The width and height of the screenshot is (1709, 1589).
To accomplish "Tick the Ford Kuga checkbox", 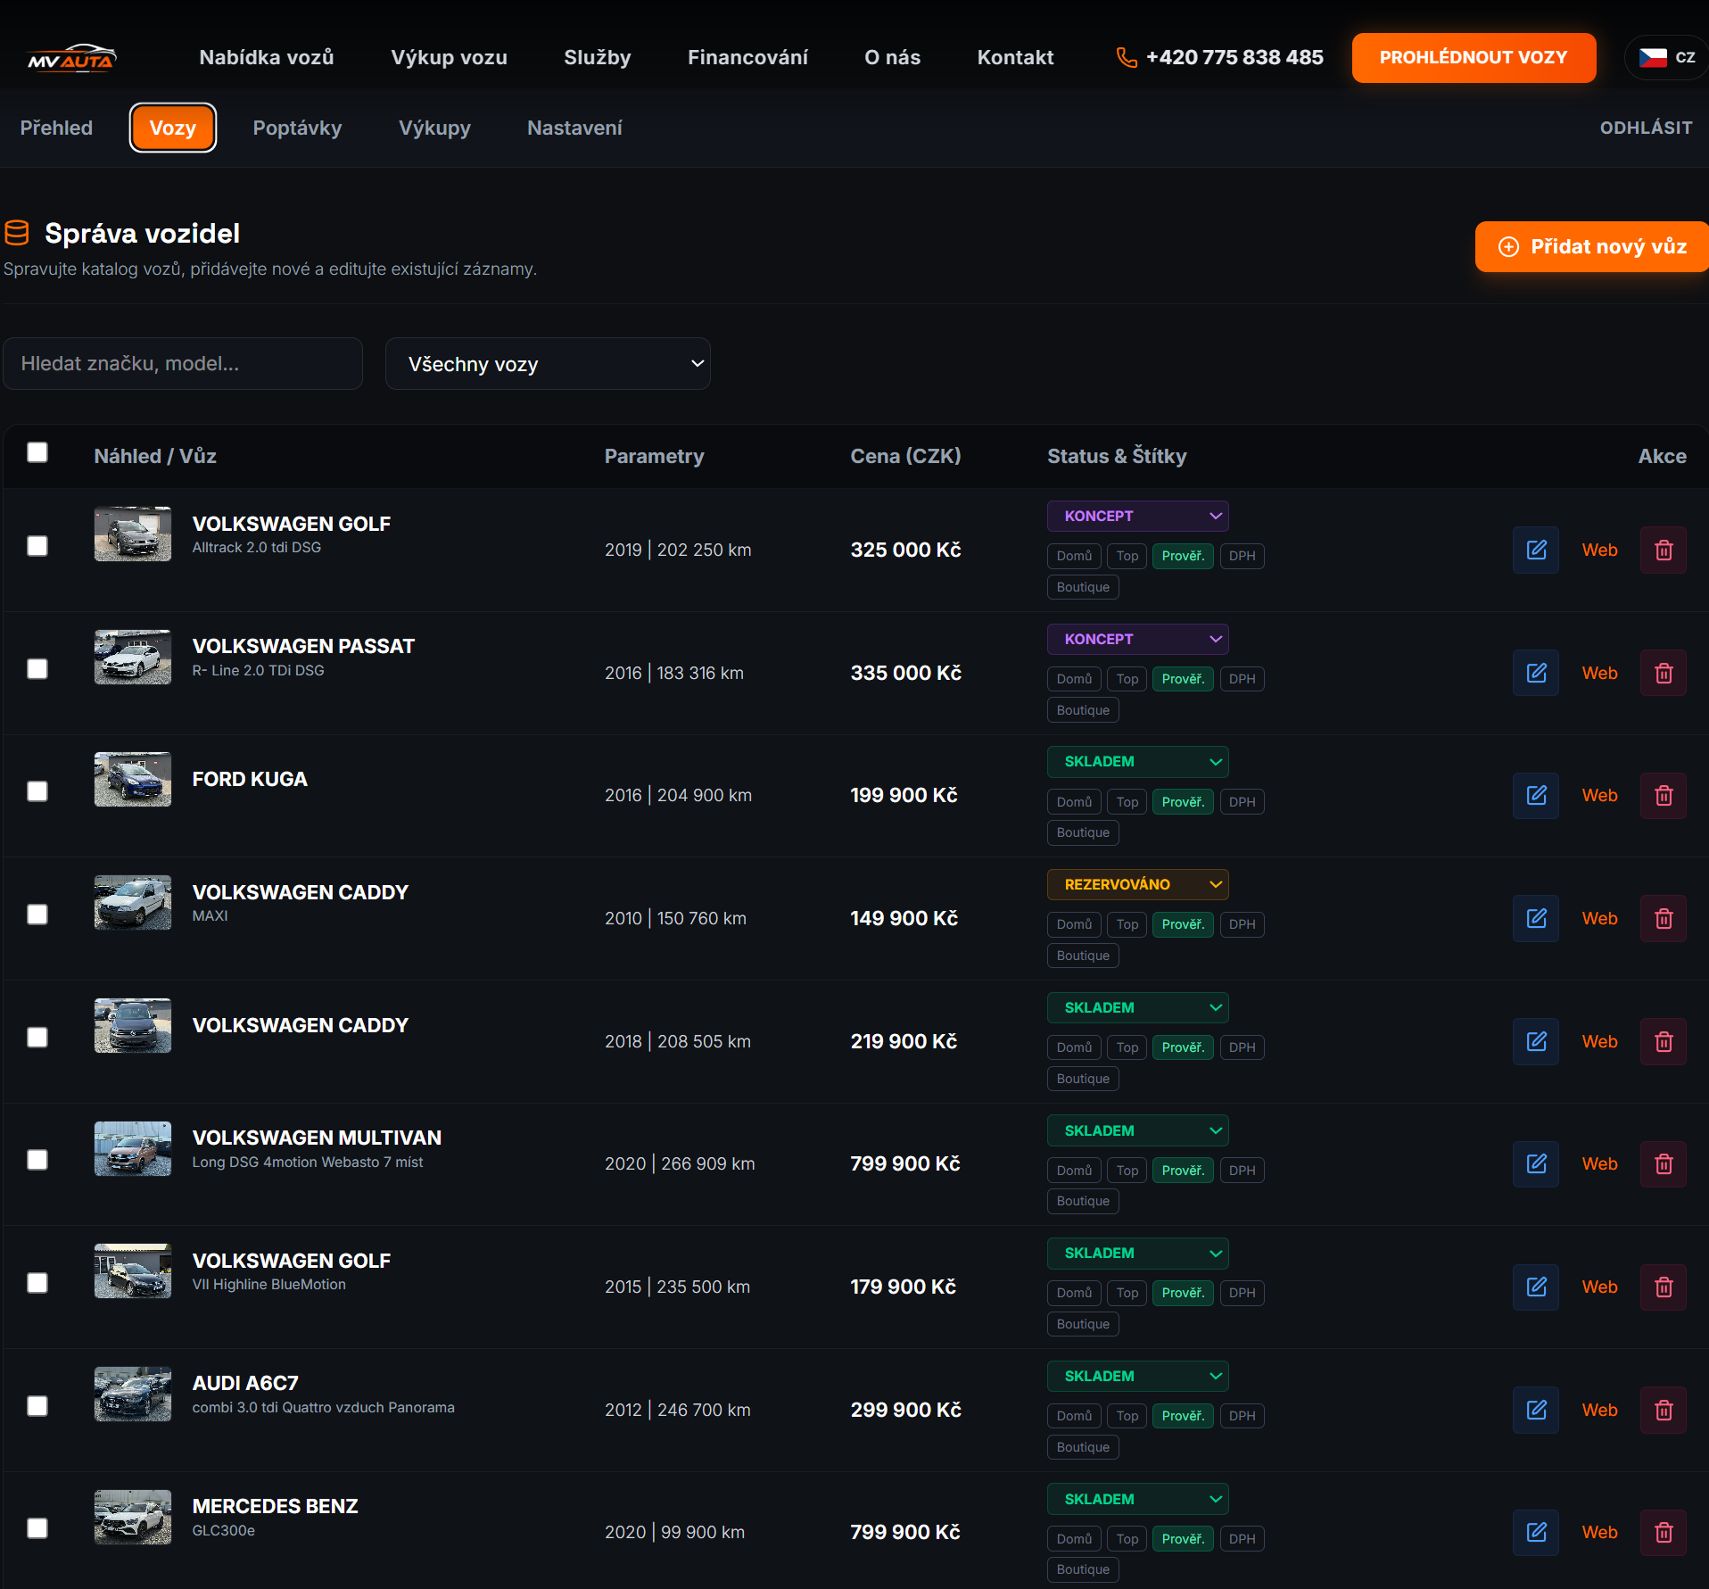I will (x=37, y=791).
